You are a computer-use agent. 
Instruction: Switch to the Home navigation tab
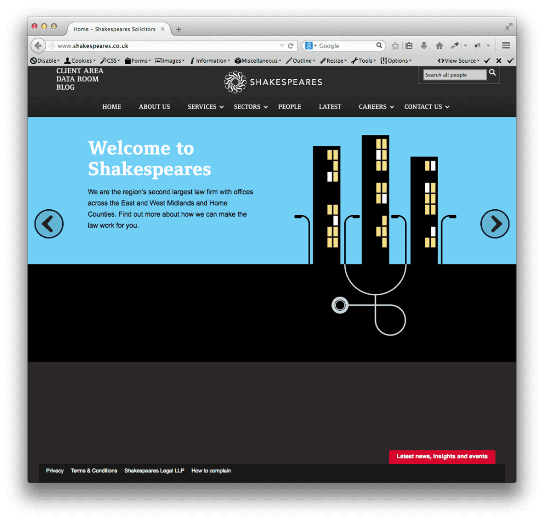(112, 107)
